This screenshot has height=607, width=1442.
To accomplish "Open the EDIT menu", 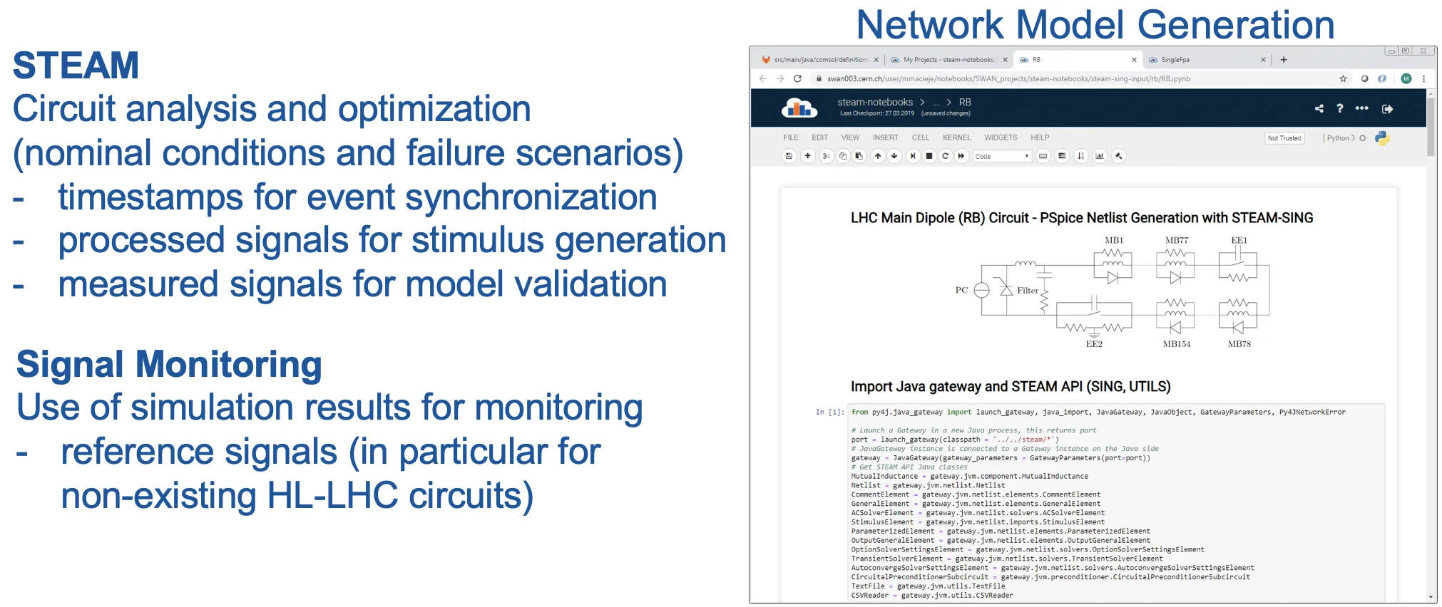I will pos(820,138).
